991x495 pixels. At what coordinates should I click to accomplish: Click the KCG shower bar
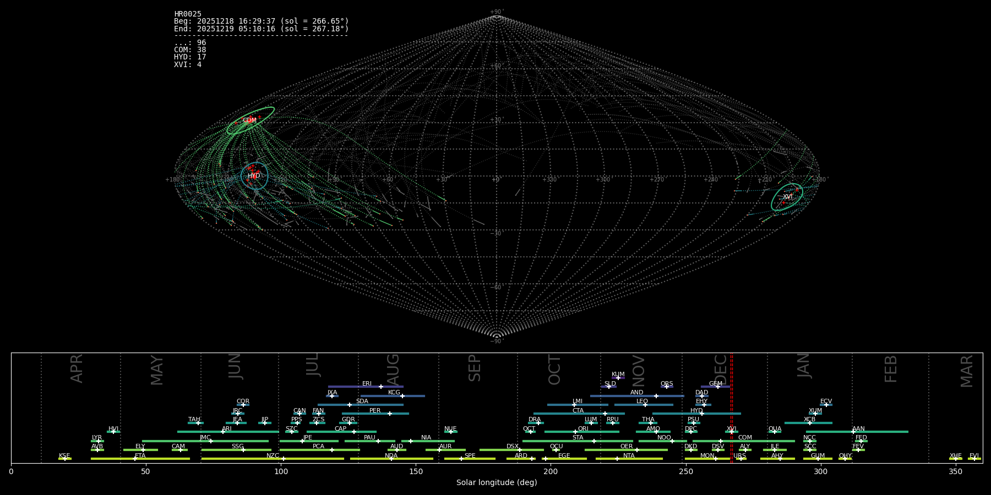click(x=393, y=396)
